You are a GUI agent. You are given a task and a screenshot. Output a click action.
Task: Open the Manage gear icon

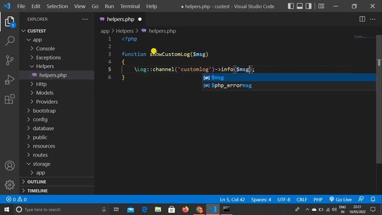click(x=10, y=185)
